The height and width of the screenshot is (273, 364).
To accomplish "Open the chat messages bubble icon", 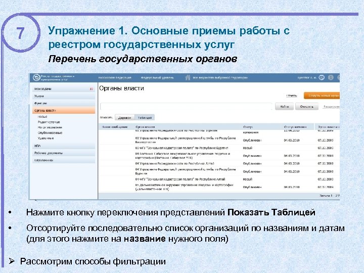I will pos(322,77).
